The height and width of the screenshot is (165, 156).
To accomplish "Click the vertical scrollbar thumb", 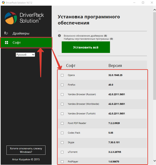I will (x=155, y=56).
